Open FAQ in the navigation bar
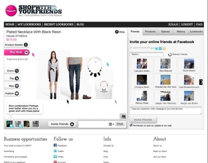Image resolution: width=208 pixels, height=163 pixels. 199,25
